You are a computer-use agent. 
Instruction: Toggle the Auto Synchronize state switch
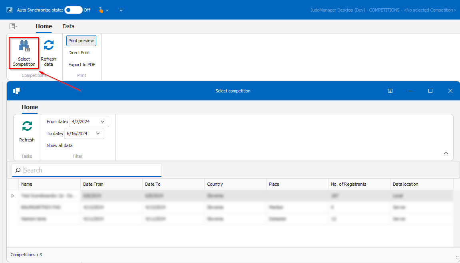click(x=73, y=10)
